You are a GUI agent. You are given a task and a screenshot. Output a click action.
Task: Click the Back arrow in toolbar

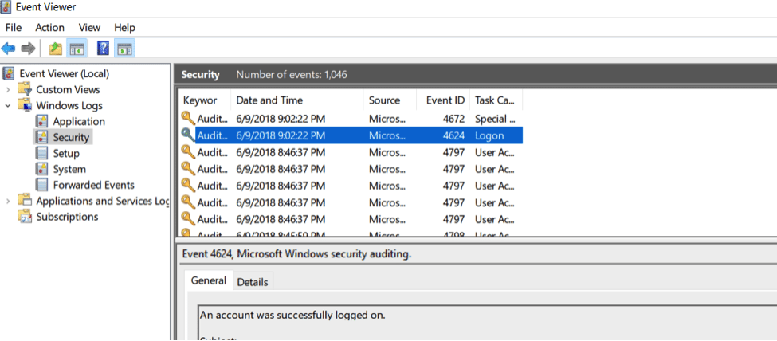click(x=8, y=49)
